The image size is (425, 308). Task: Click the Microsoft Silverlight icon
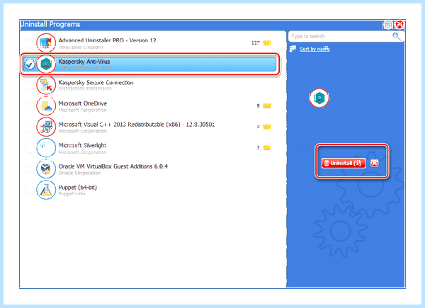click(x=46, y=148)
